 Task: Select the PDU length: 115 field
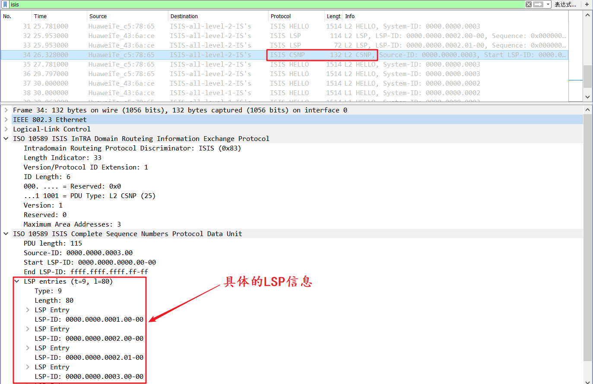53,243
